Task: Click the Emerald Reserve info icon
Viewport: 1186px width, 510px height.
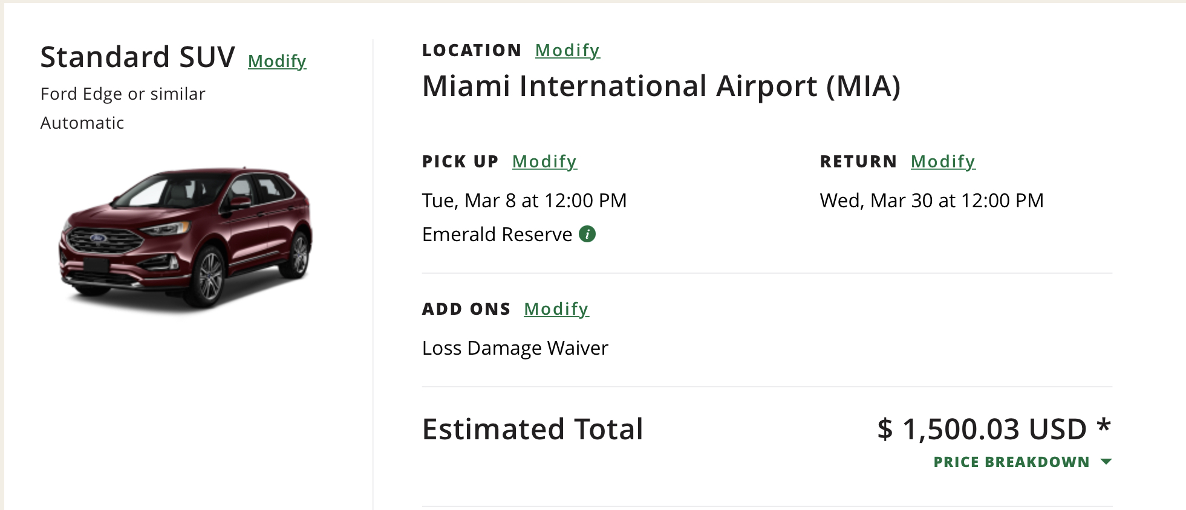Action: pyautogui.click(x=587, y=234)
